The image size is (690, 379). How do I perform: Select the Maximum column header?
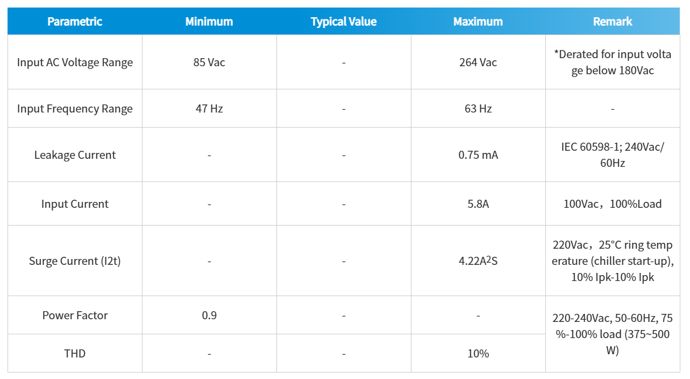478,22
